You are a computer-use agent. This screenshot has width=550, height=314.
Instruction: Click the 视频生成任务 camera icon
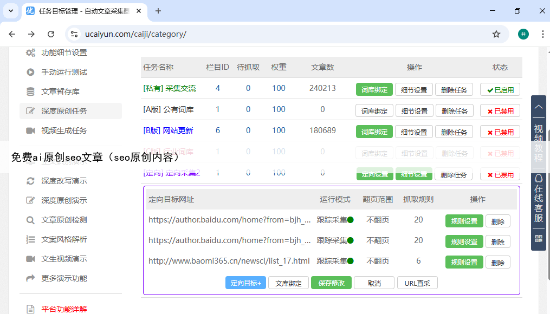pos(30,130)
